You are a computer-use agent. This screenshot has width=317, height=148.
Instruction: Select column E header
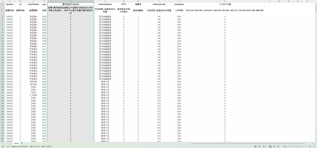(x=71, y=2)
